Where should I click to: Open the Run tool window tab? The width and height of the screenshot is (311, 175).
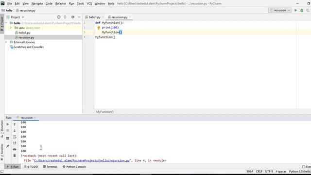[x=13, y=167]
